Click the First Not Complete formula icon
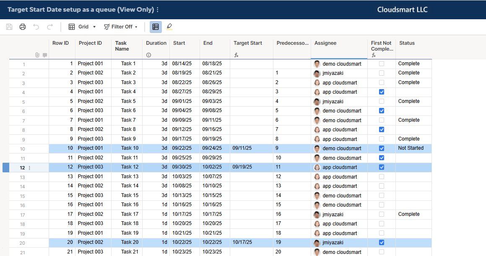 [x=374, y=55]
